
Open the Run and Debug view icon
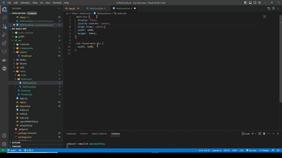click(x=4, y=35)
